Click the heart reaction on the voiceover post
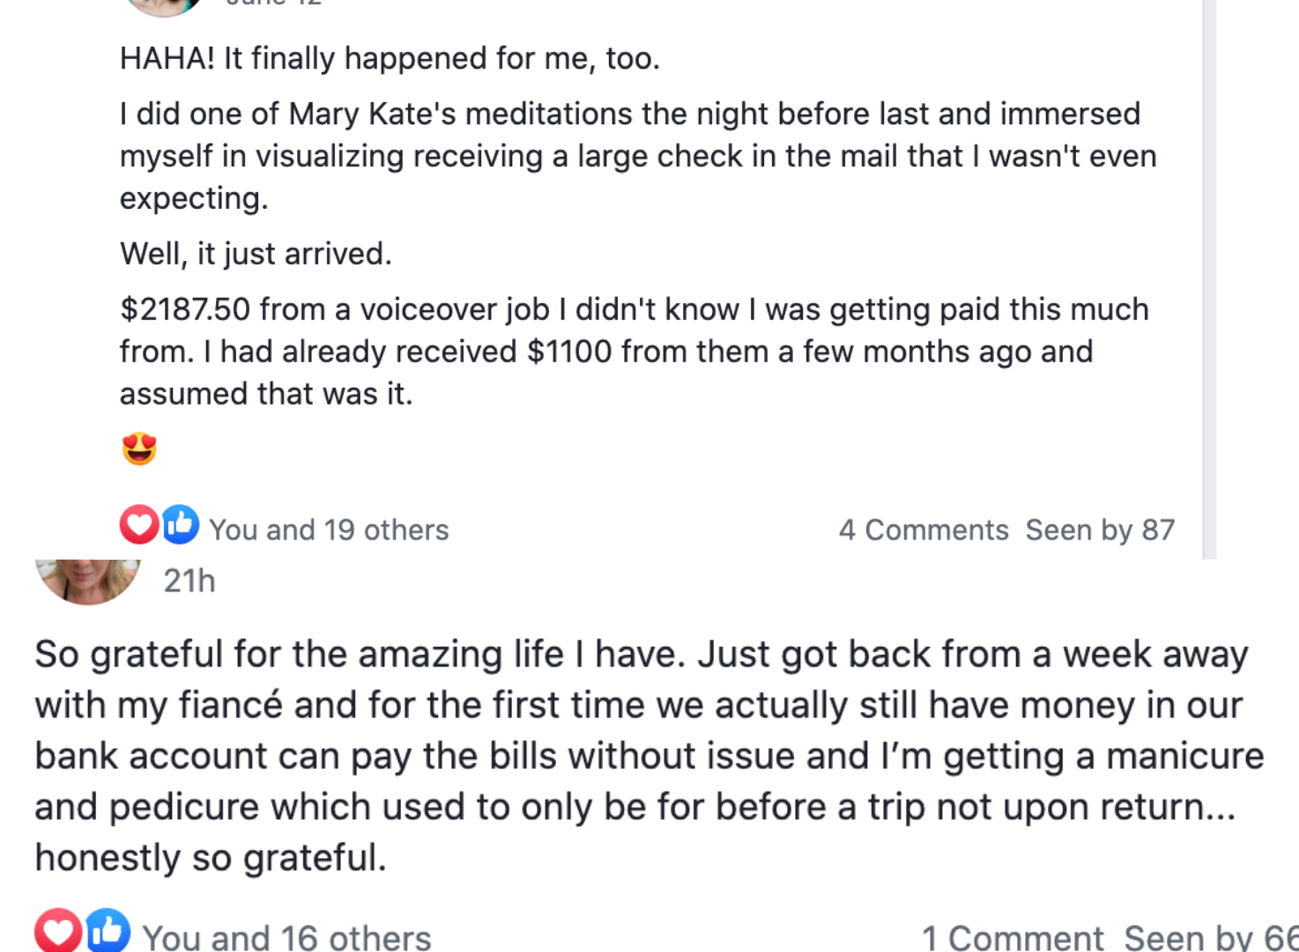 [x=138, y=525]
